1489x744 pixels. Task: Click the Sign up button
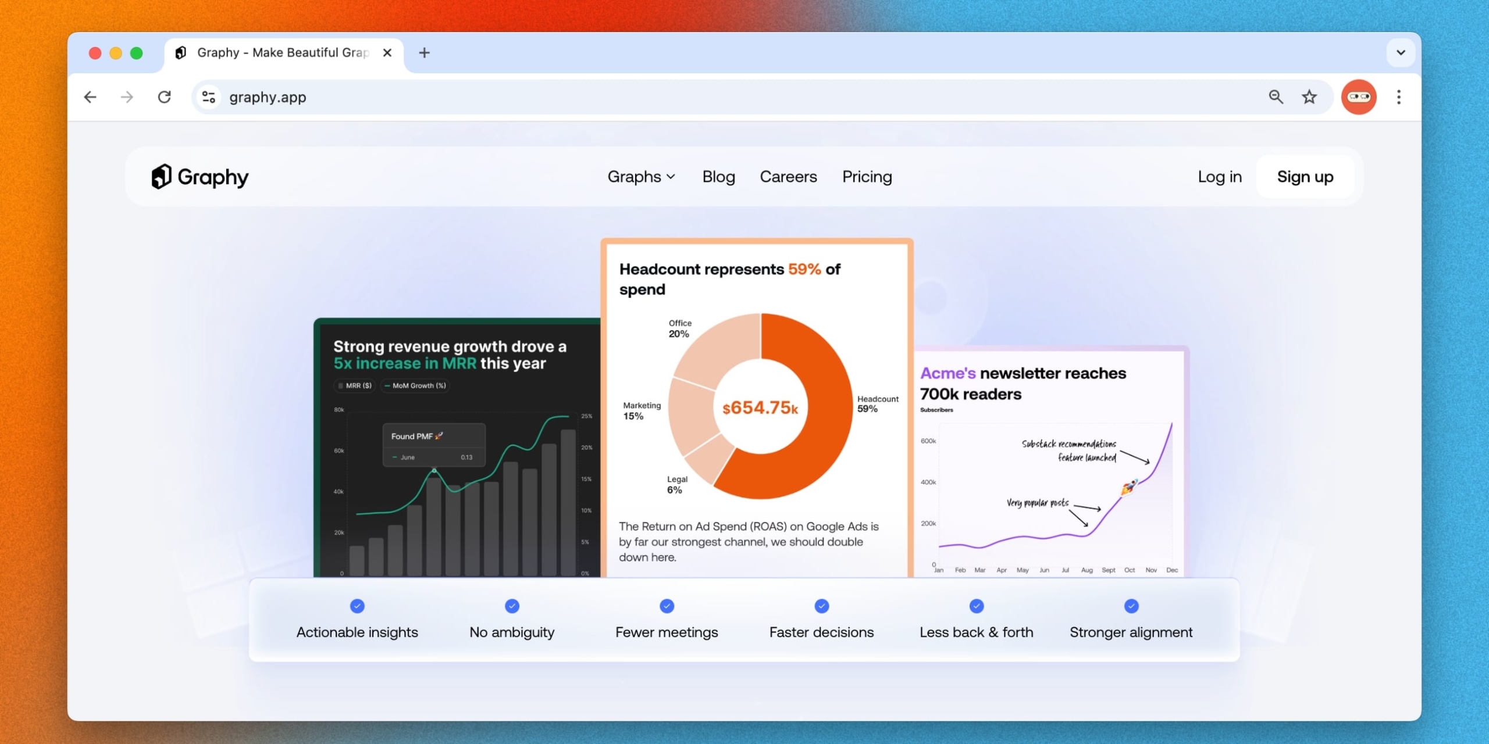pyautogui.click(x=1305, y=177)
